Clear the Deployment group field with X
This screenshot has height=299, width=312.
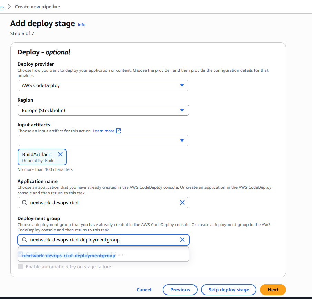pyautogui.click(x=182, y=240)
